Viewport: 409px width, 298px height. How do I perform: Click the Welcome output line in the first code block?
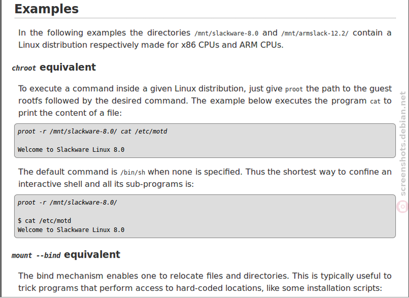[x=71, y=150]
